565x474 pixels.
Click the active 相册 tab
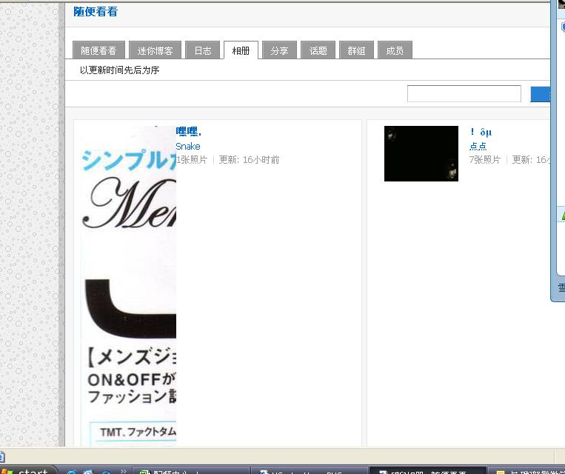241,50
